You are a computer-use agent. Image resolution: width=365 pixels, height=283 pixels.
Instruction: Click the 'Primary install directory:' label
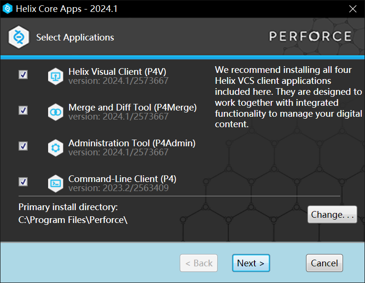(x=68, y=207)
